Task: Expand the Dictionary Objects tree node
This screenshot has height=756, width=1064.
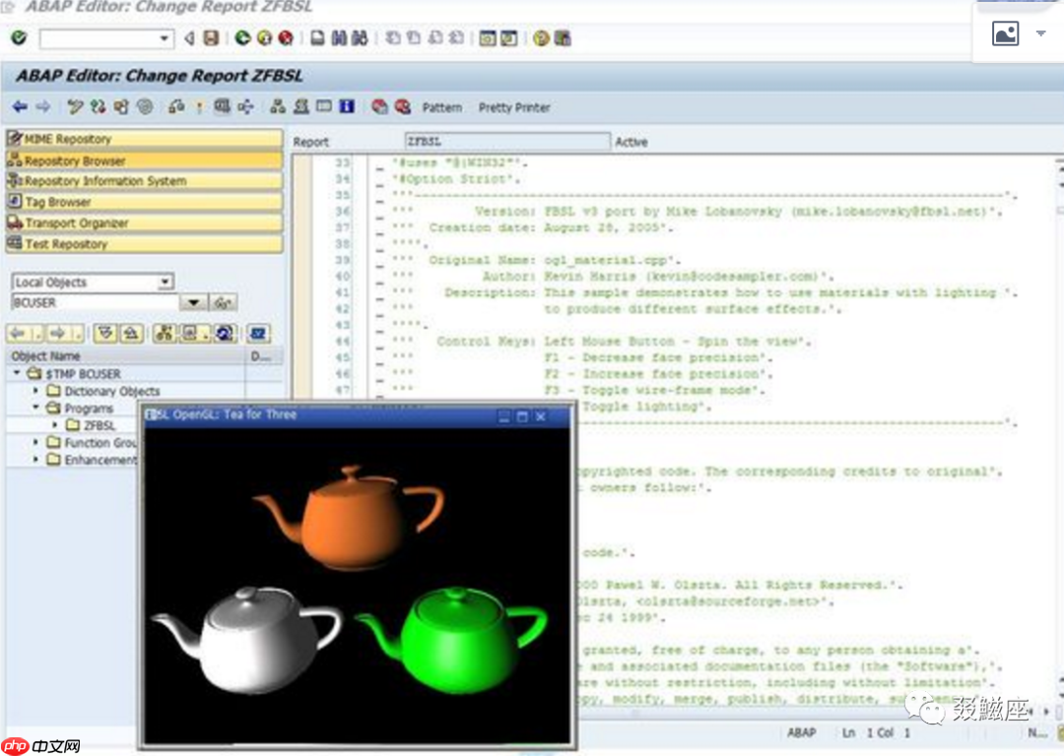Action: pyautogui.click(x=37, y=391)
